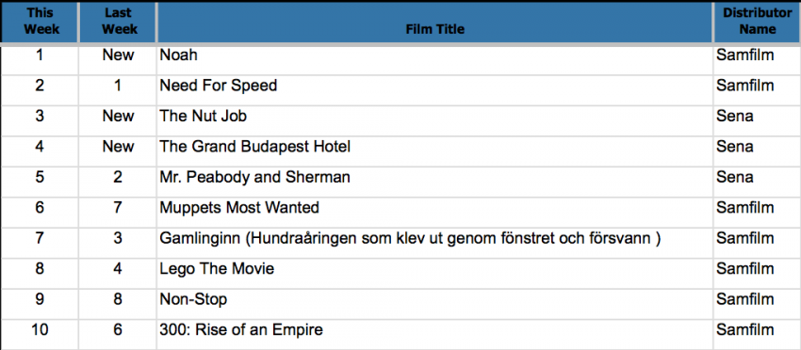Click New in The Grand Budapest Hotel row

(118, 147)
